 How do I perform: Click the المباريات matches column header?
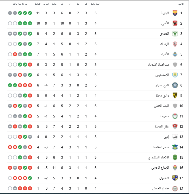[95, 4]
